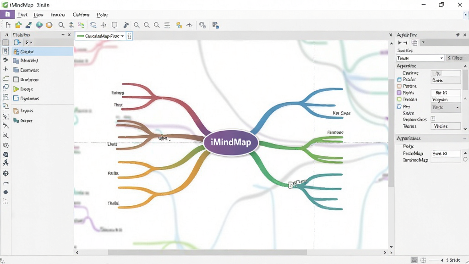
Task: Click the zoom slider line in status bar
Action: [x=433, y=260]
